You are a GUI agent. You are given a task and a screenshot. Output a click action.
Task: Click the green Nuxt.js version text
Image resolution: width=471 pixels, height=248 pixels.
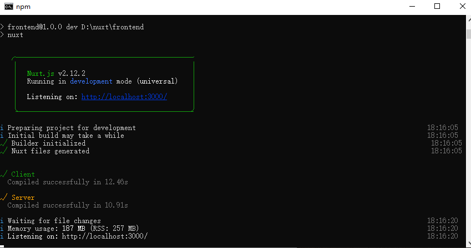41,74
